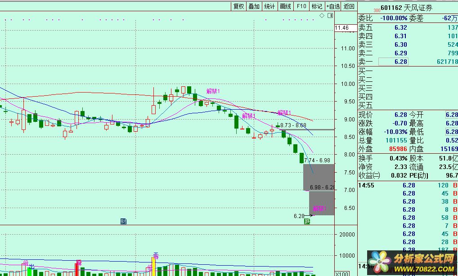Click the 外盘 85986 value
The height and width of the screenshot is (276, 458).
click(398, 149)
